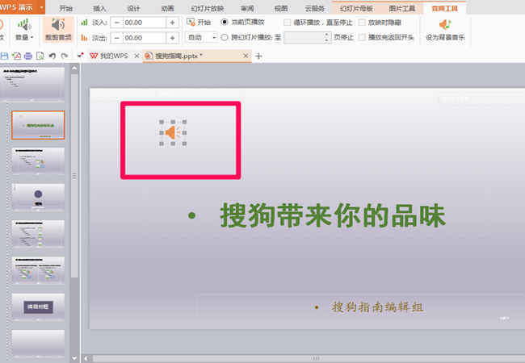The height and width of the screenshot is (363, 525).
Task: Decrease the 淡入 fade-in value
Action: coord(116,23)
